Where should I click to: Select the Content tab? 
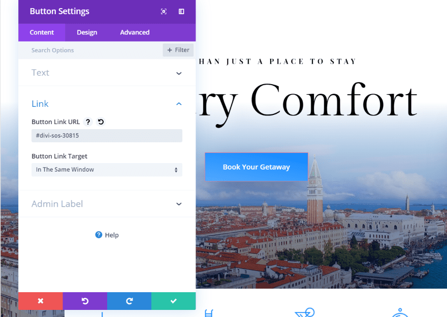[42, 32]
